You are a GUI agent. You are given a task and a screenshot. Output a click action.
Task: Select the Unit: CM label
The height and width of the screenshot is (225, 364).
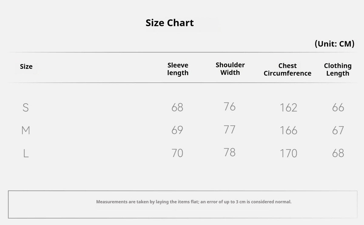tap(335, 44)
